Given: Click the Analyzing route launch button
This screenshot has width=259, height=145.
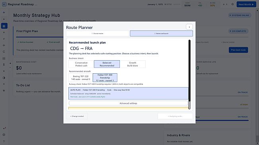Looking at the screenshot, I should click(x=175, y=116).
